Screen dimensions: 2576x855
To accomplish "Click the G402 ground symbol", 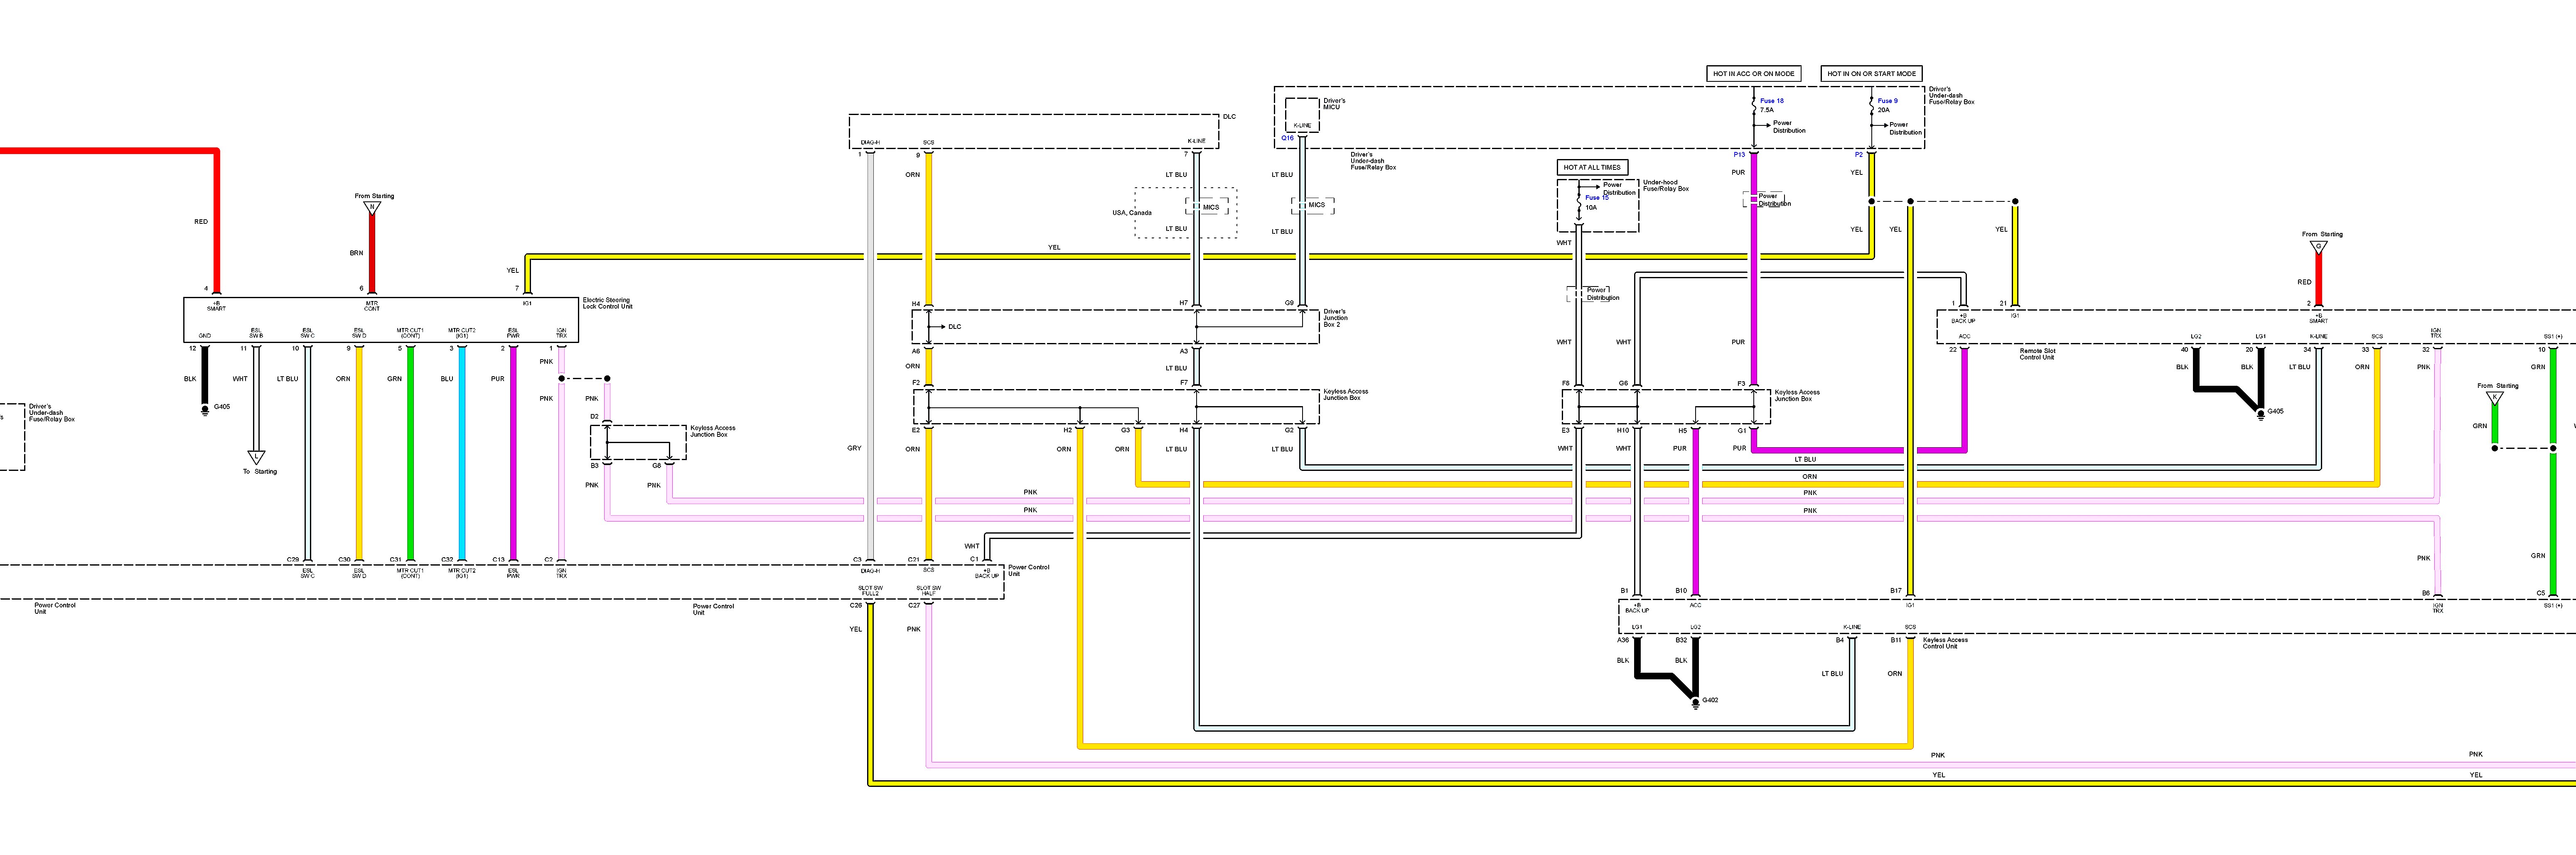I will (x=1695, y=703).
